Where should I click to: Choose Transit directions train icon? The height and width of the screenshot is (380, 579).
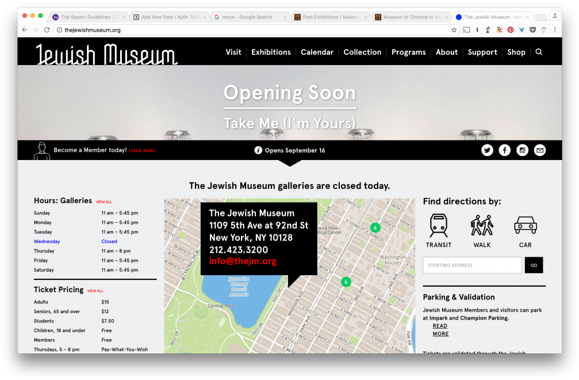[x=439, y=225]
